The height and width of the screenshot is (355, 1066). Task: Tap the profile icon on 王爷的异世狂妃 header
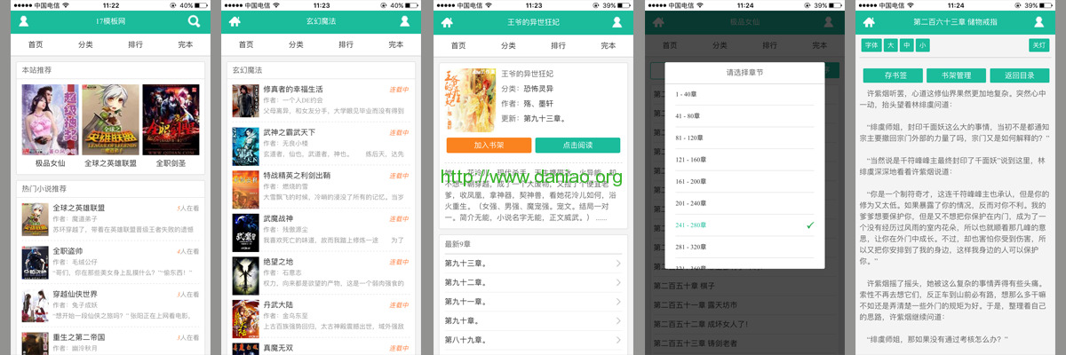coord(617,21)
